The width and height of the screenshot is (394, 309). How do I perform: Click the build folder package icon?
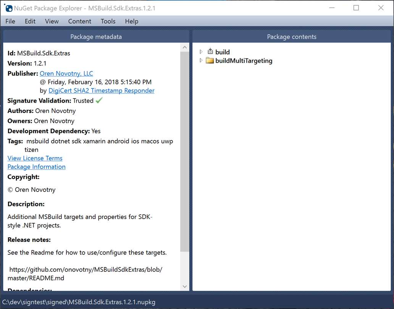(210, 51)
